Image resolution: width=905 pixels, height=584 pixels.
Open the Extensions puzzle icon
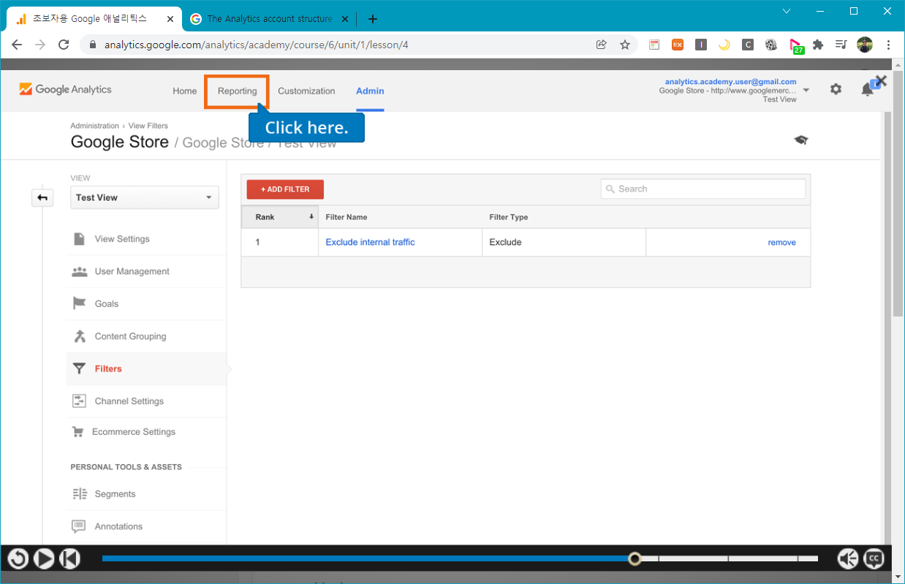[x=818, y=45]
